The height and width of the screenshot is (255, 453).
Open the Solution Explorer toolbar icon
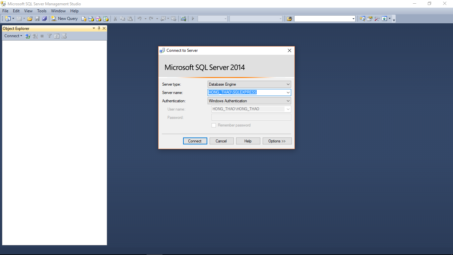pos(362,19)
